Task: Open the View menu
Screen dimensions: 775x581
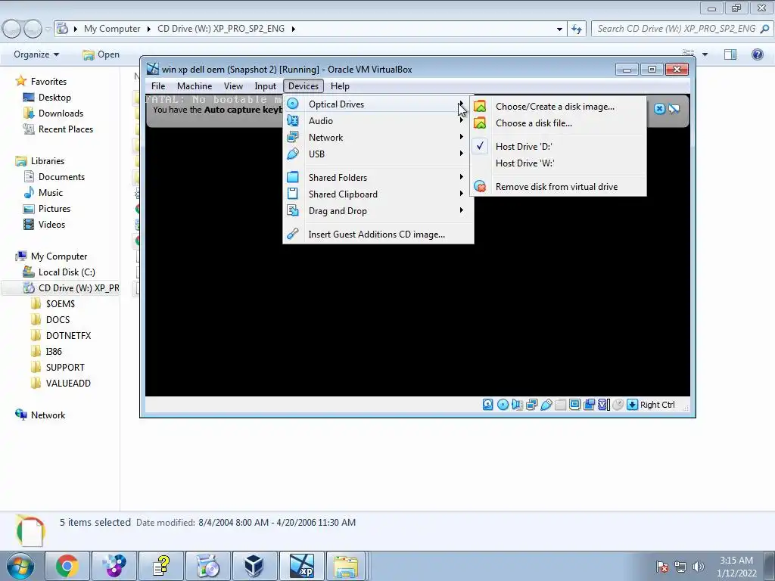Action: [233, 86]
